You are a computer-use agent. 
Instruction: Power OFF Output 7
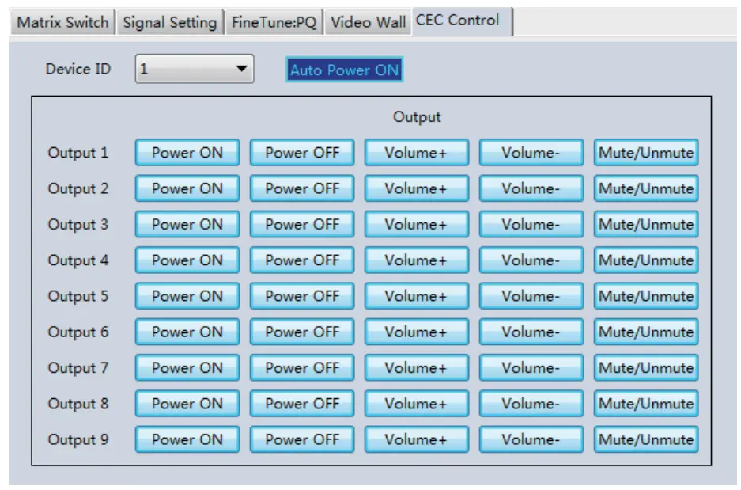click(302, 367)
